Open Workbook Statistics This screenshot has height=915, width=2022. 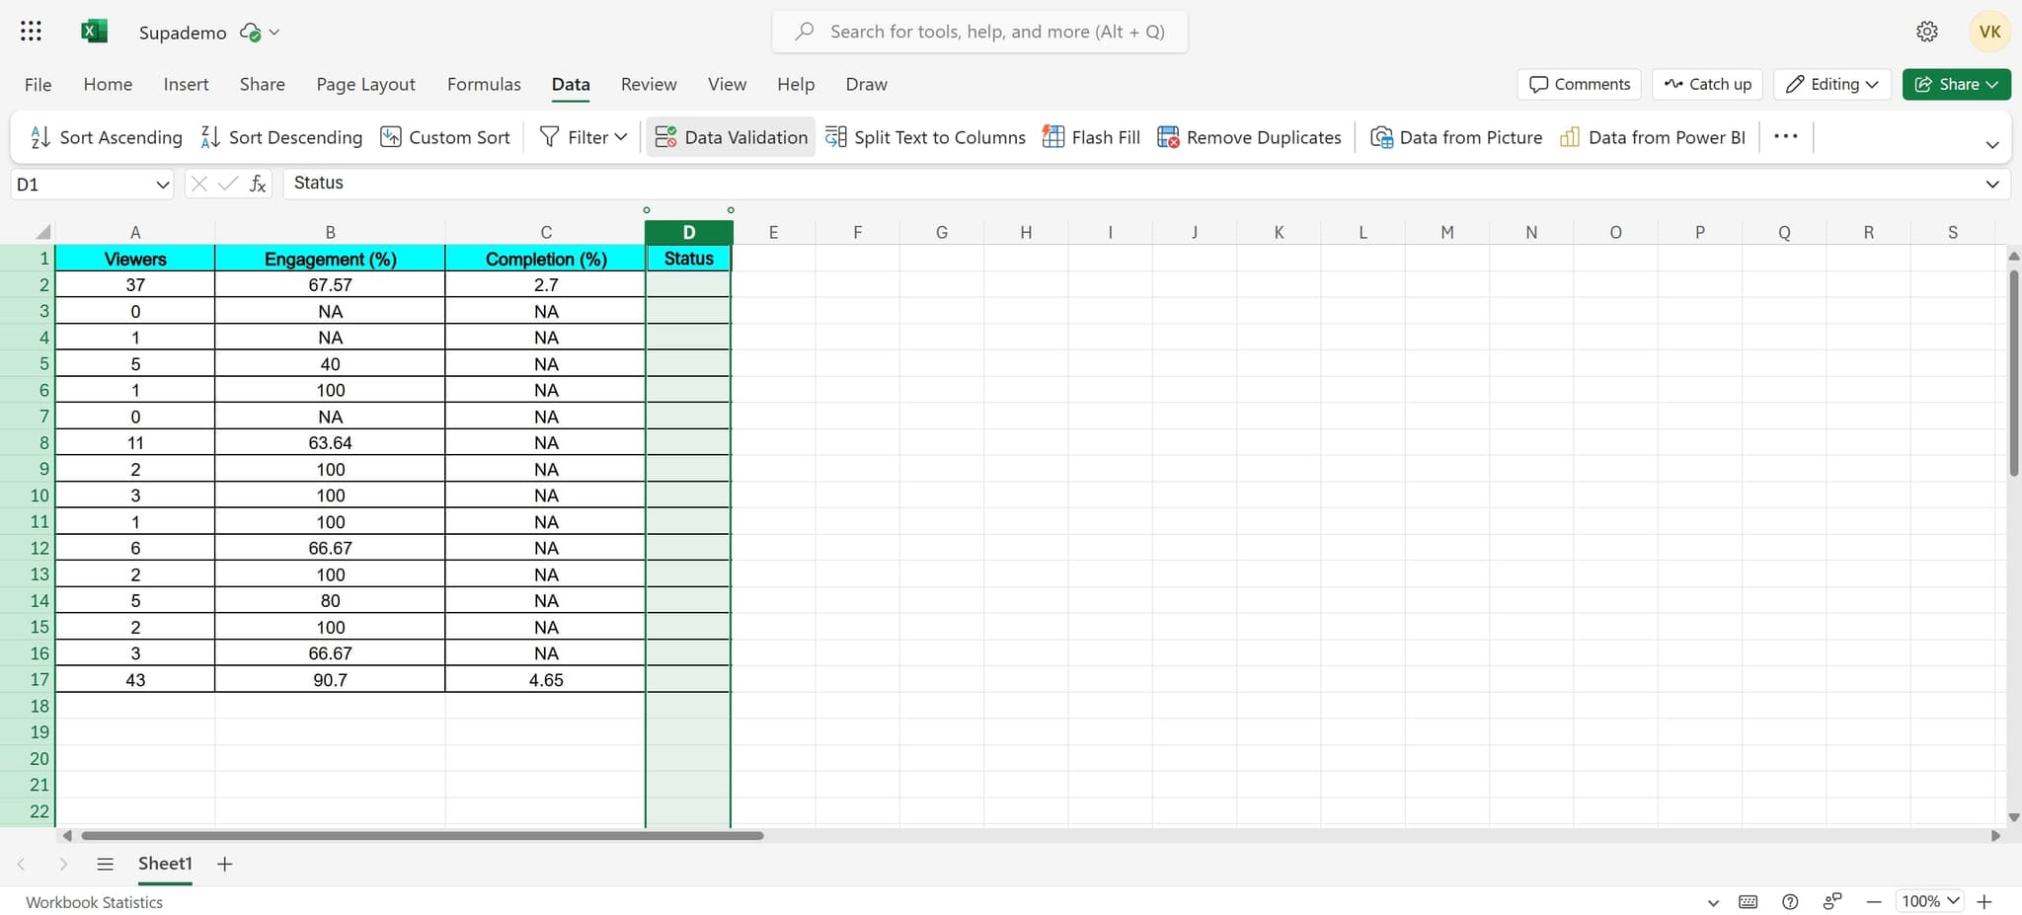94,901
